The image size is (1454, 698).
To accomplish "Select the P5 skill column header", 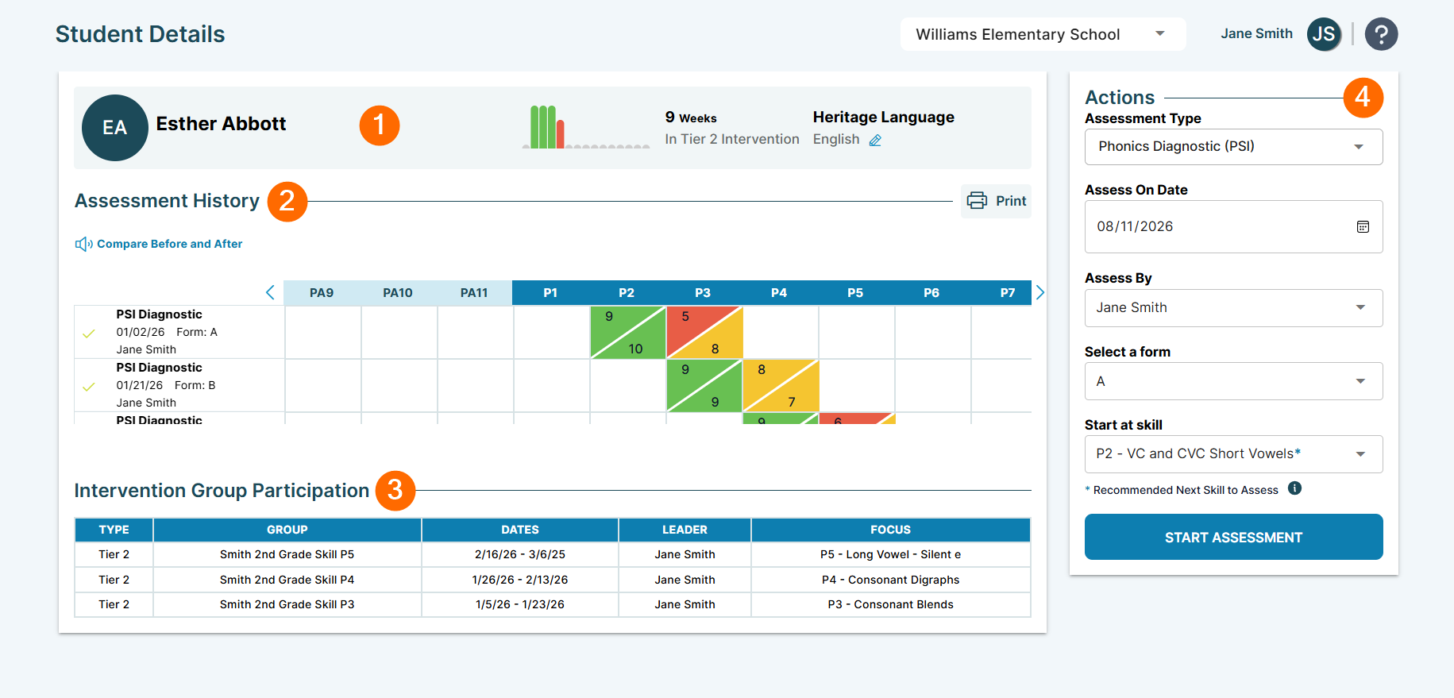I will coord(855,293).
